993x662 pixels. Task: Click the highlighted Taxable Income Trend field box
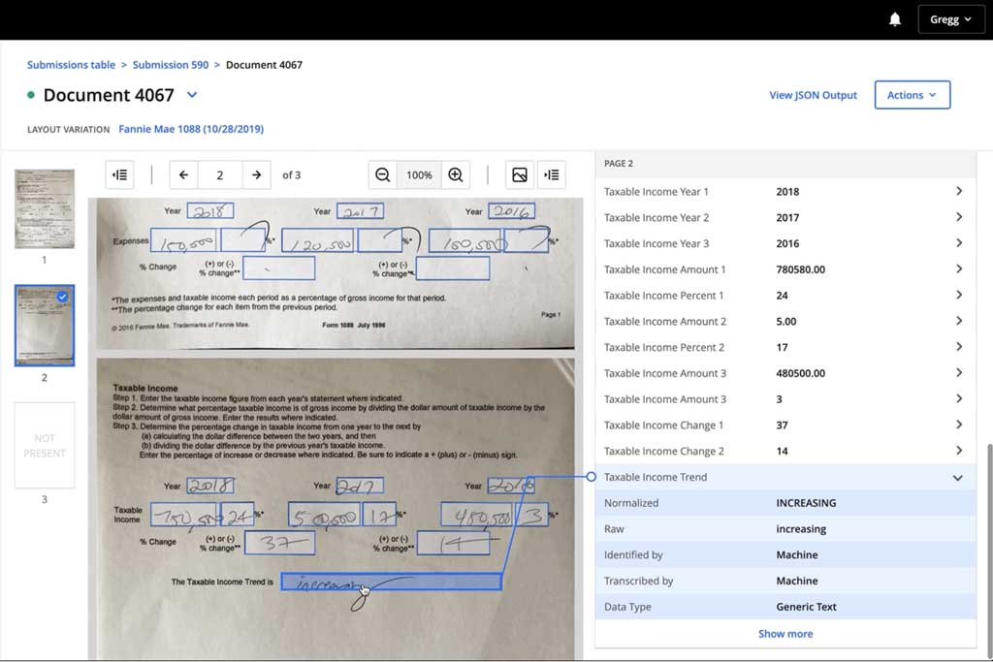point(392,582)
